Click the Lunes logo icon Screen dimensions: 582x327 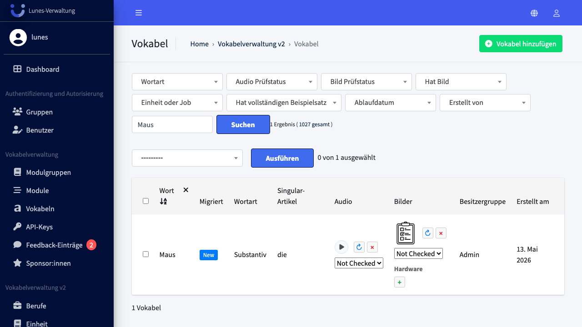point(18,10)
